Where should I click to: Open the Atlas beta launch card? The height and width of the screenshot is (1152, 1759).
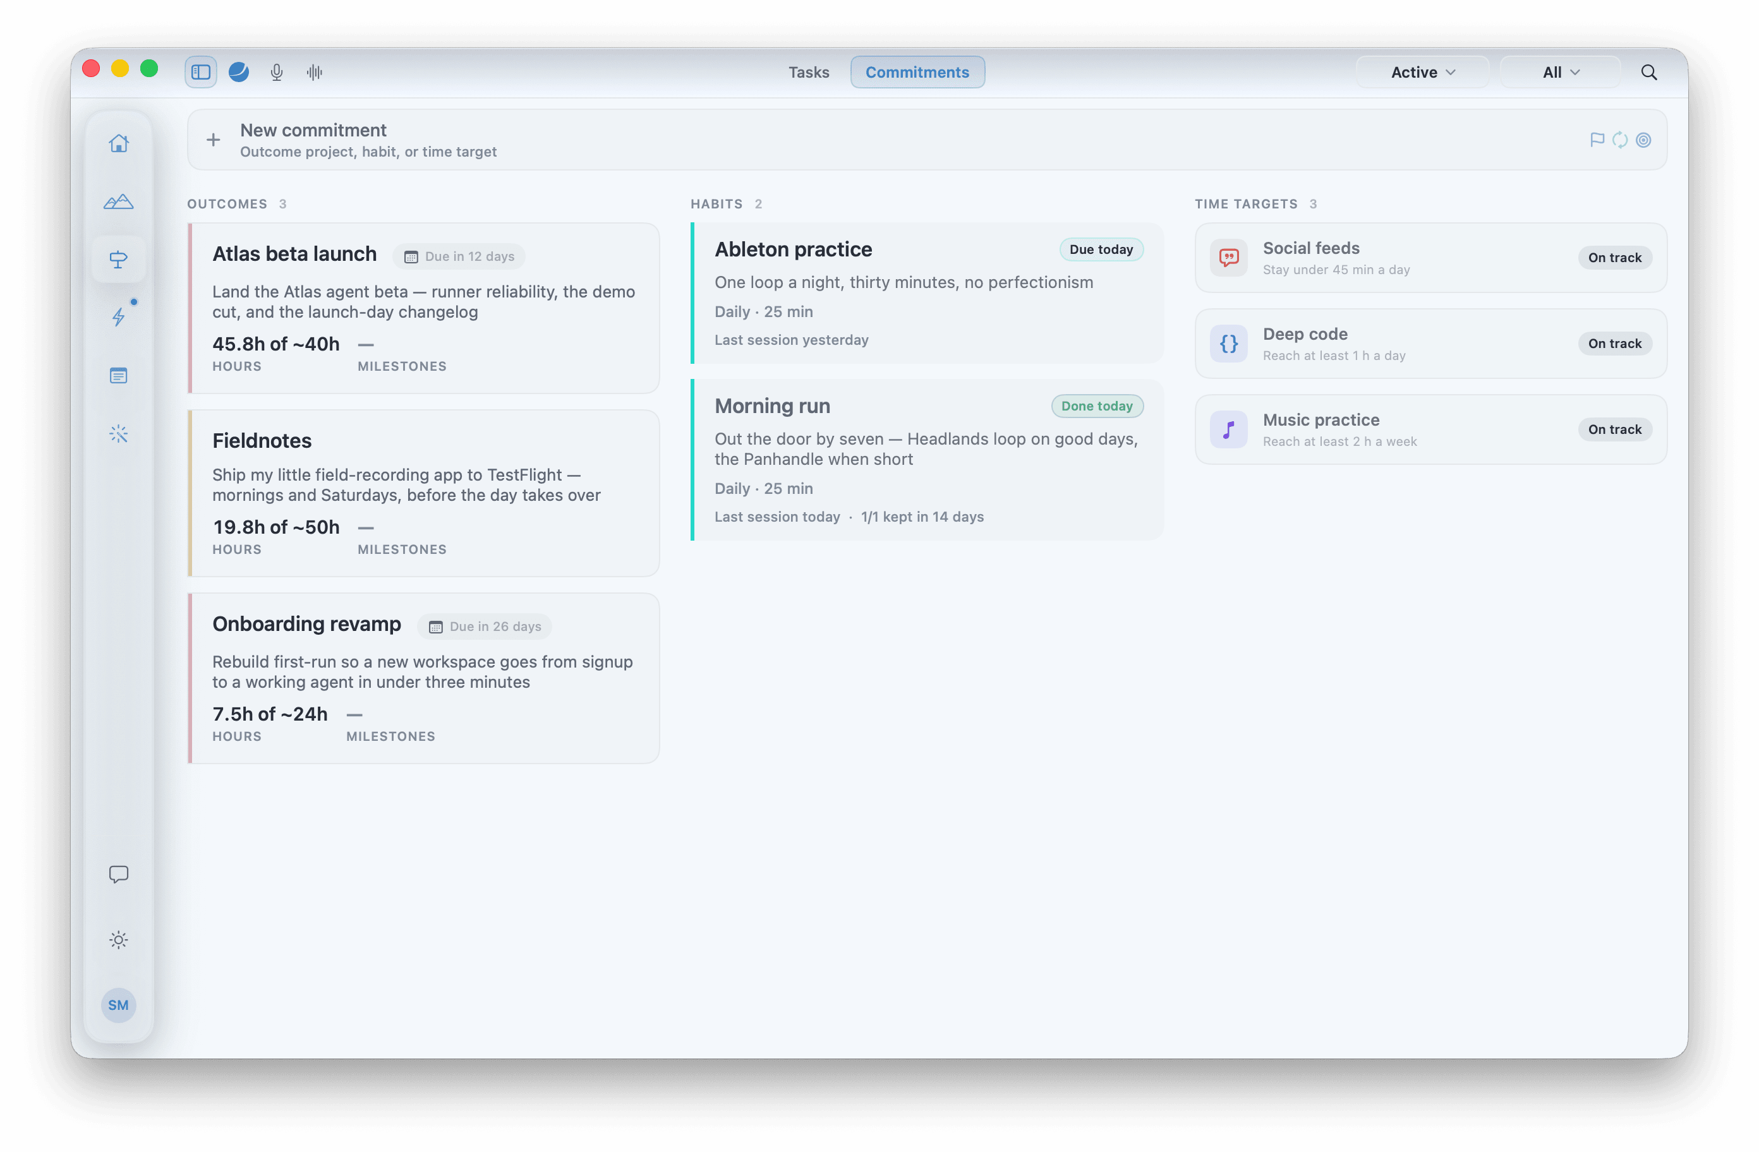(423, 308)
